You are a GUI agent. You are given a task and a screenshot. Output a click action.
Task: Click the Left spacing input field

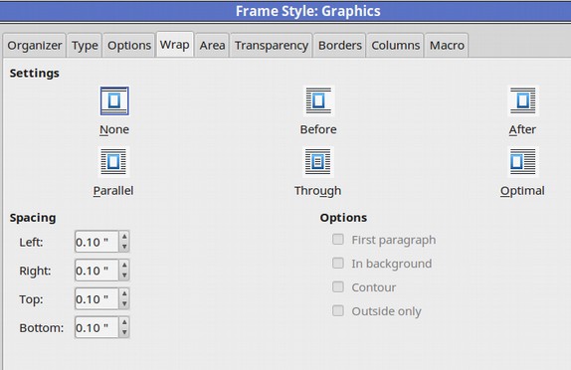pyautogui.click(x=96, y=242)
